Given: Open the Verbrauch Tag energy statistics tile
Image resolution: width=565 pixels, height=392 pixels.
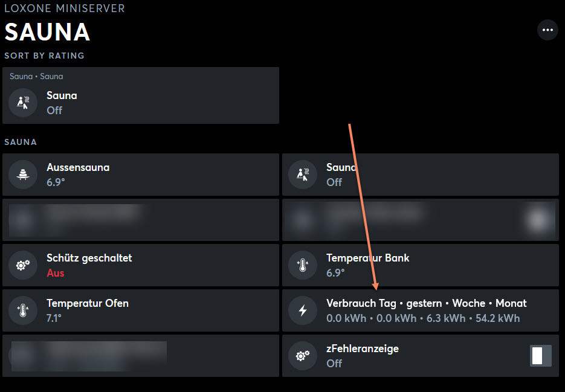Looking at the screenshot, I should coord(421,310).
